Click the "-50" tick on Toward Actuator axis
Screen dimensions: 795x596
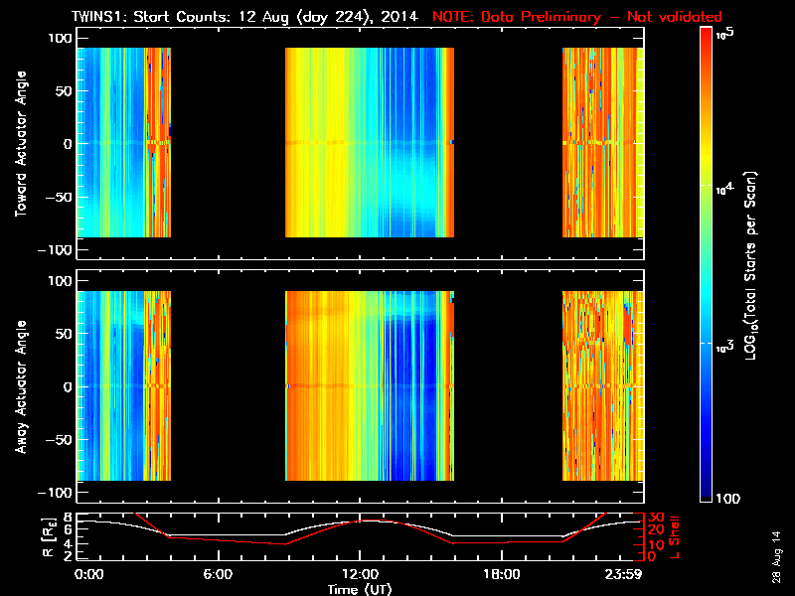(59, 198)
